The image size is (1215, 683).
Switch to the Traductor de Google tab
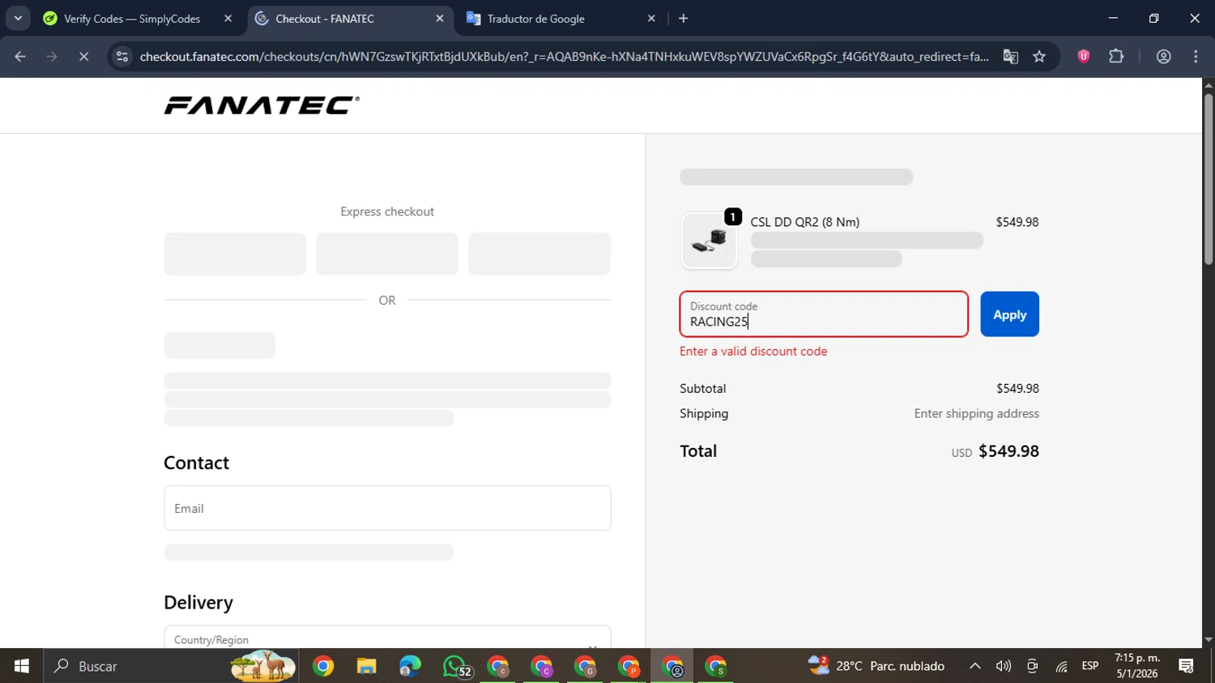(536, 19)
